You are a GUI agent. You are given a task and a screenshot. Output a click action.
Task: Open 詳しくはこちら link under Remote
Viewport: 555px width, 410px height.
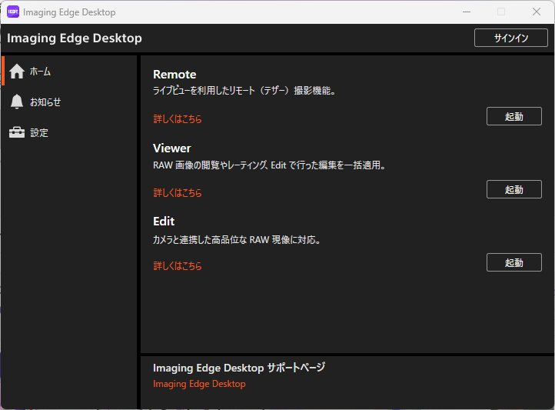point(178,119)
